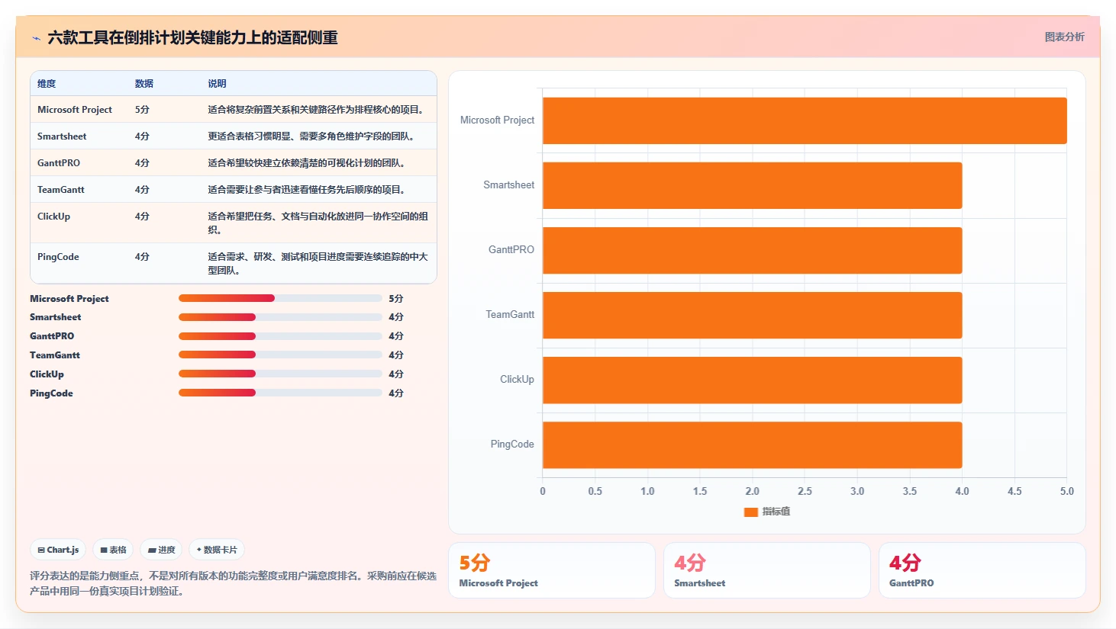Image resolution: width=1116 pixels, height=629 pixels.
Task: Click the TeamGantt label in the progress list
Action: (x=55, y=355)
